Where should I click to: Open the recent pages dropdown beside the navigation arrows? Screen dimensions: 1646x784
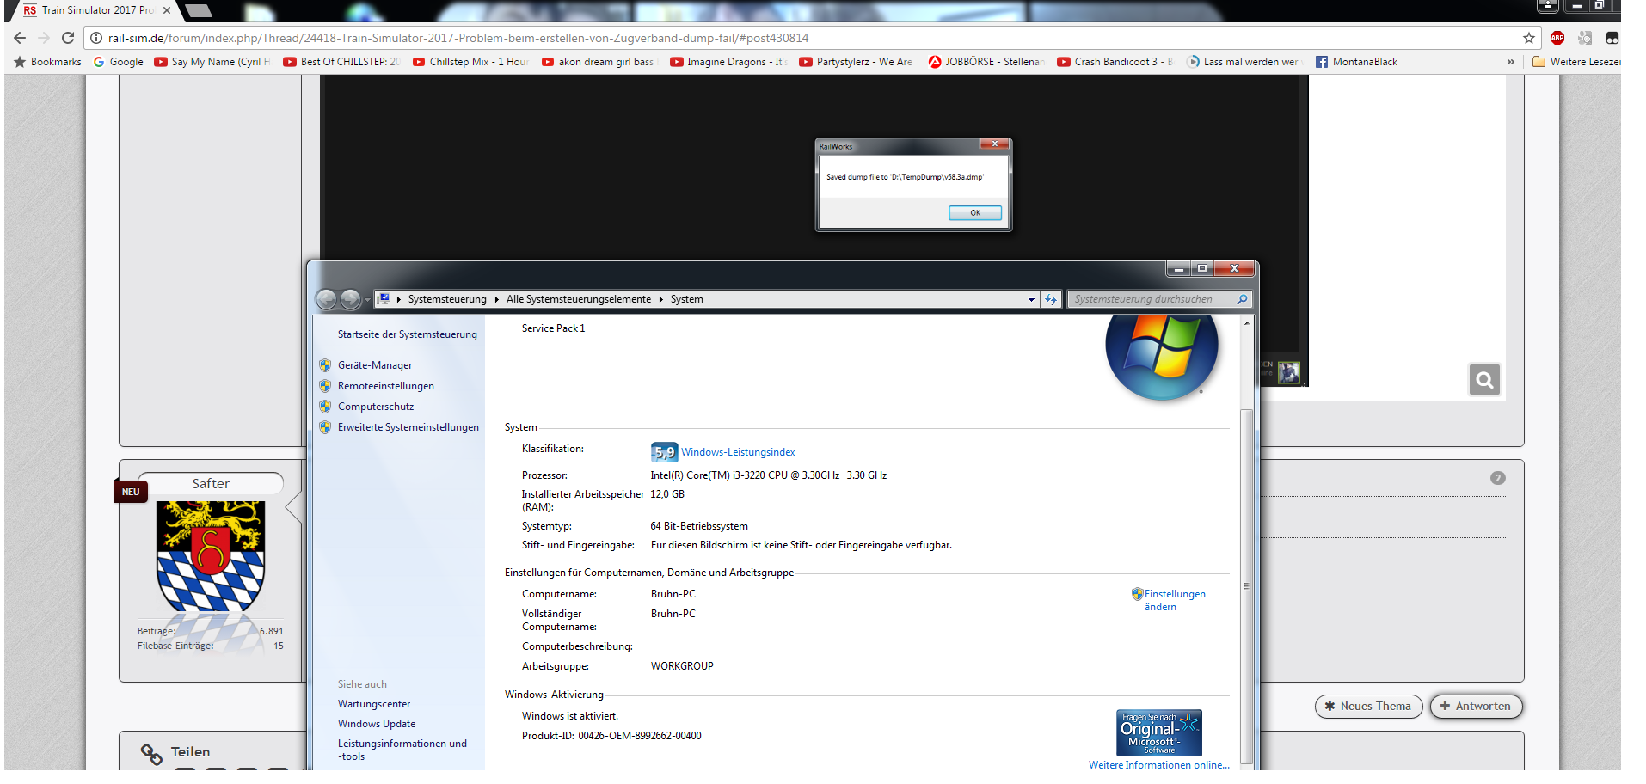pos(367,300)
